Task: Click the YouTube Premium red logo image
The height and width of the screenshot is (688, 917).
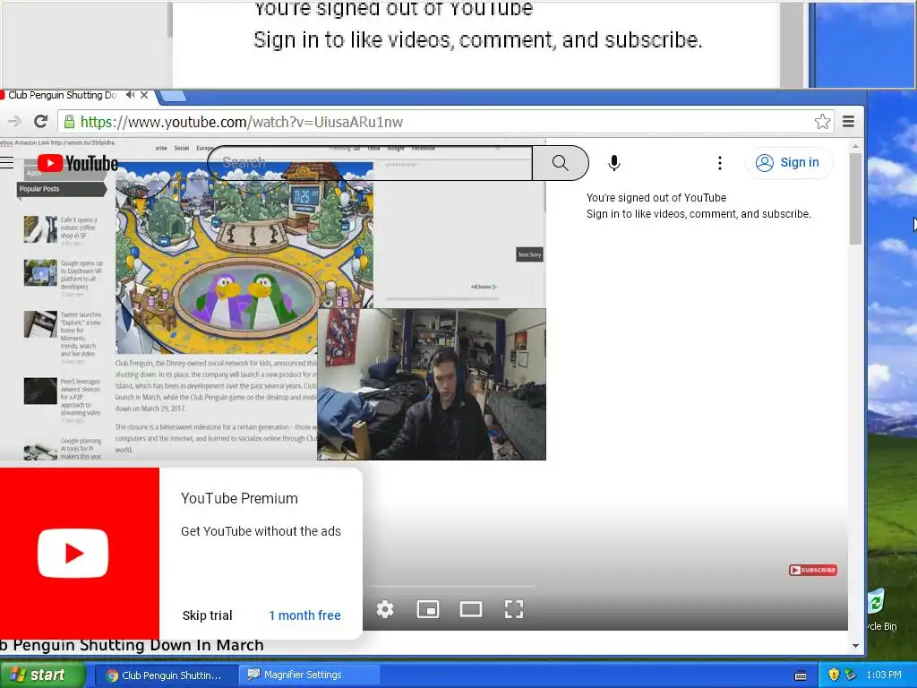Action: [x=79, y=553]
